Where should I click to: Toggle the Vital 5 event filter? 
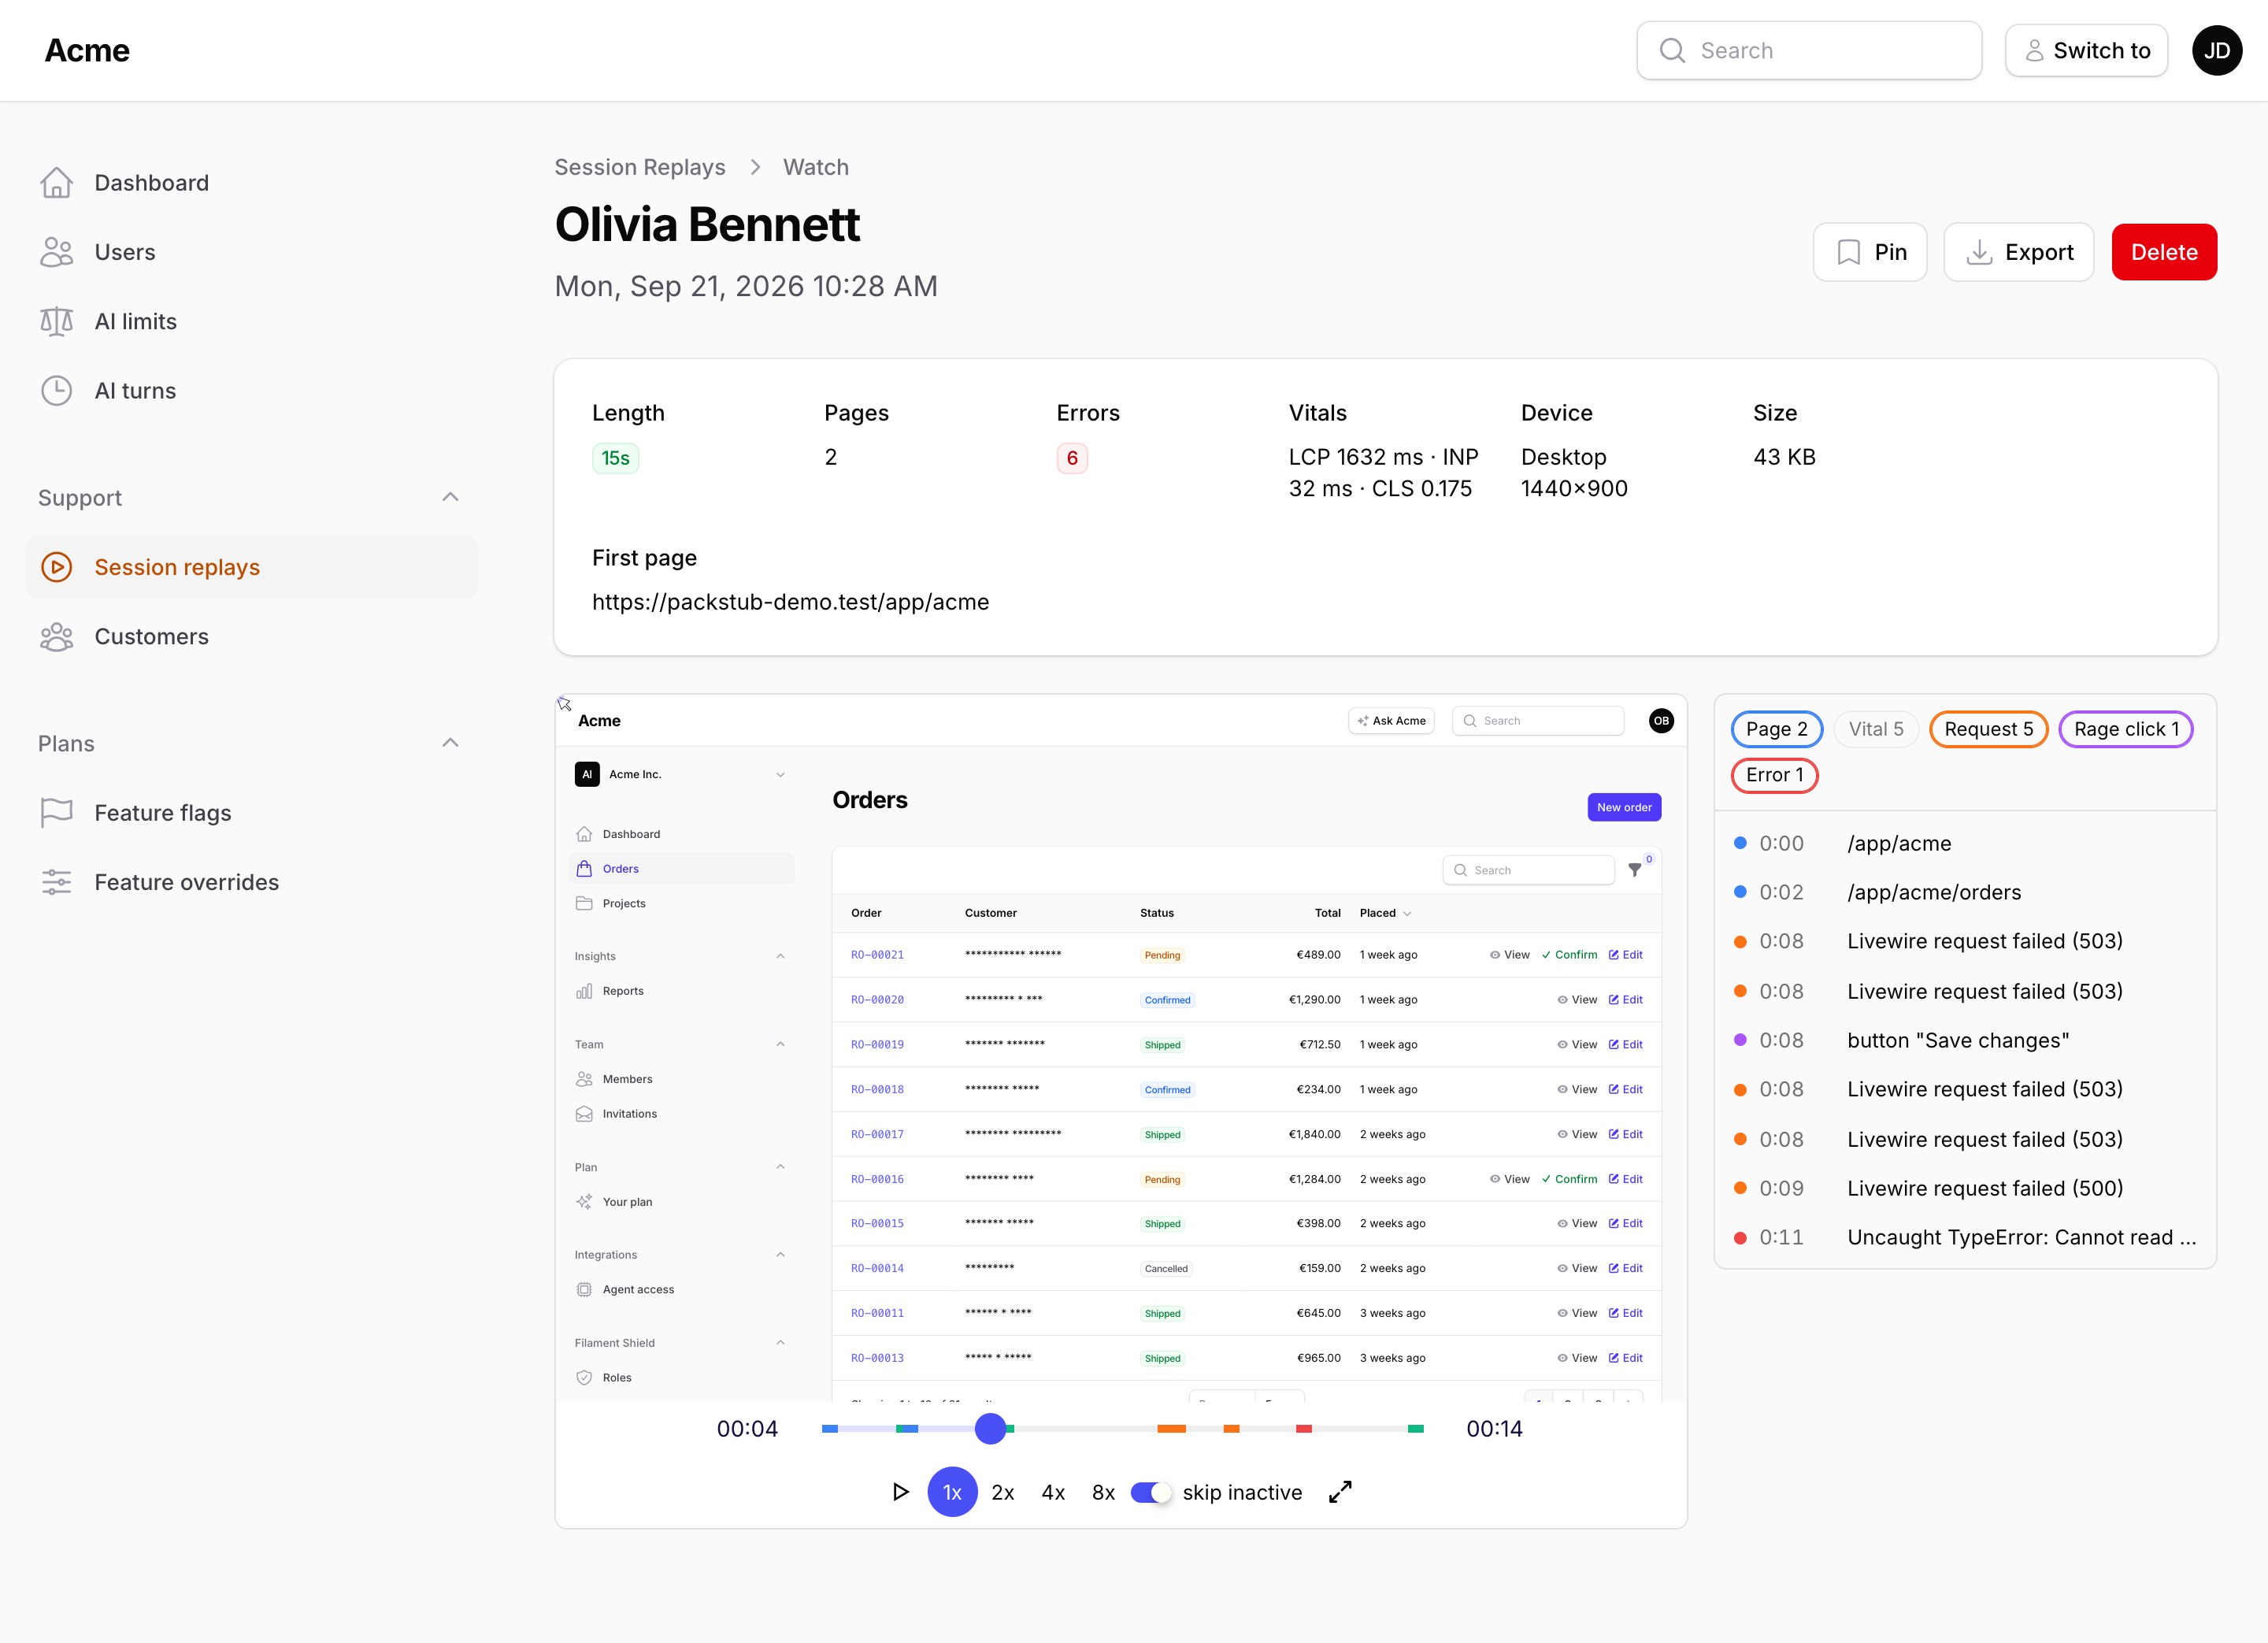tap(1876, 729)
